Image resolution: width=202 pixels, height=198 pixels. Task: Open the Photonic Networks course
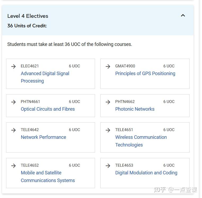(135, 109)
